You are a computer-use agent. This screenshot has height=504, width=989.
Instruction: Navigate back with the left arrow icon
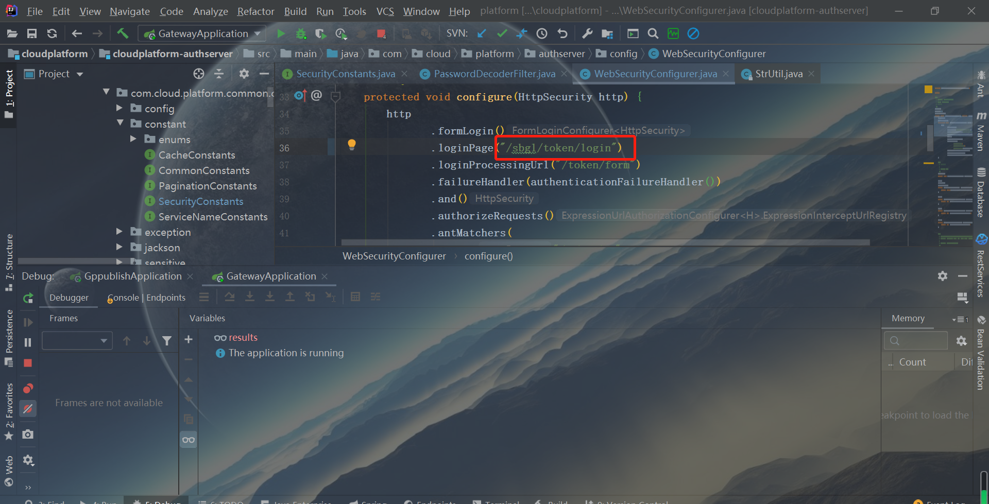point(77,33)
